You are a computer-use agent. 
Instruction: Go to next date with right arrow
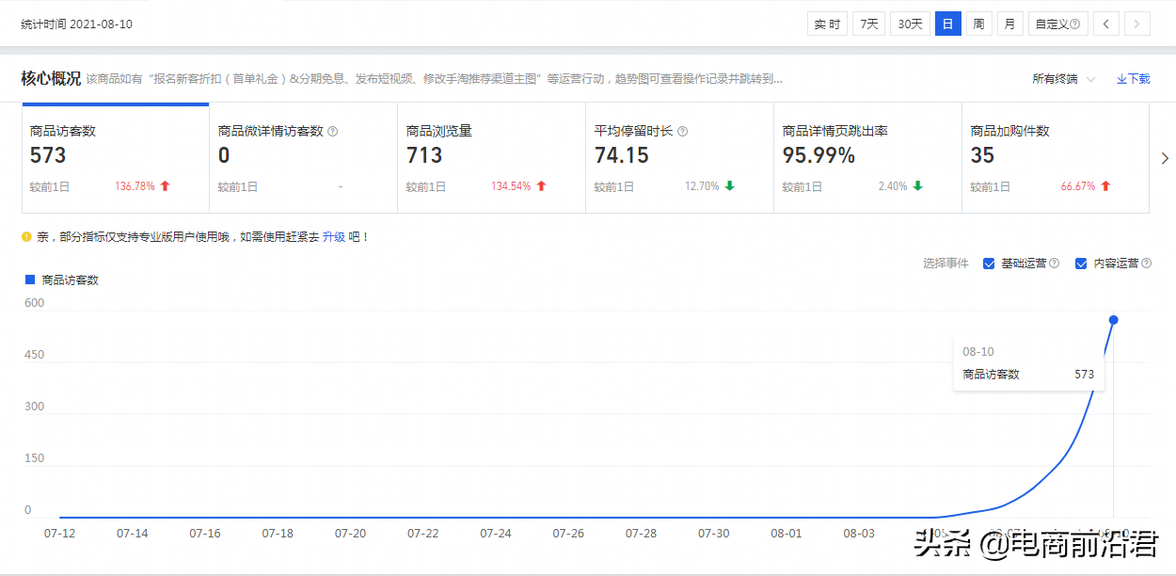(x=1137, y=24)
